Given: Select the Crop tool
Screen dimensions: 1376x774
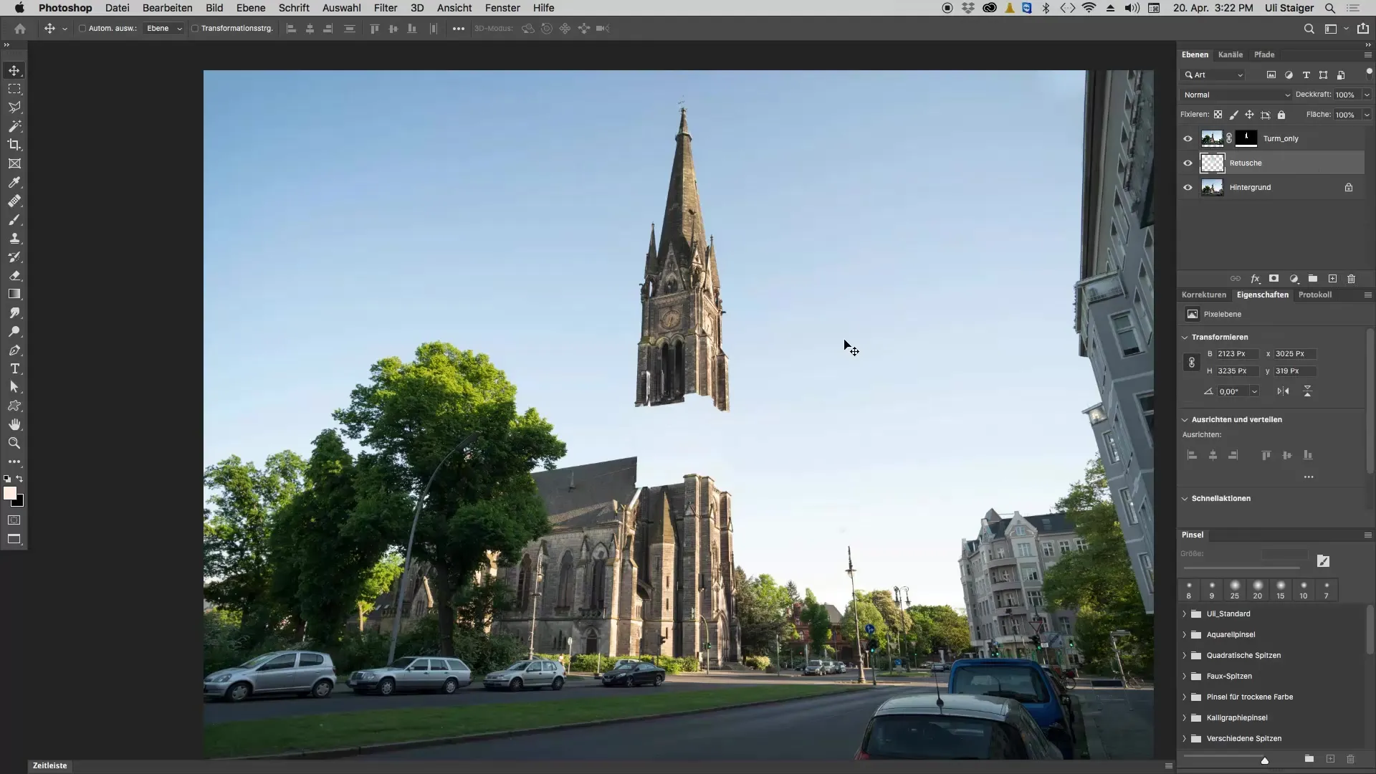Looking at the screenshot, I should (x=14, y=145).
